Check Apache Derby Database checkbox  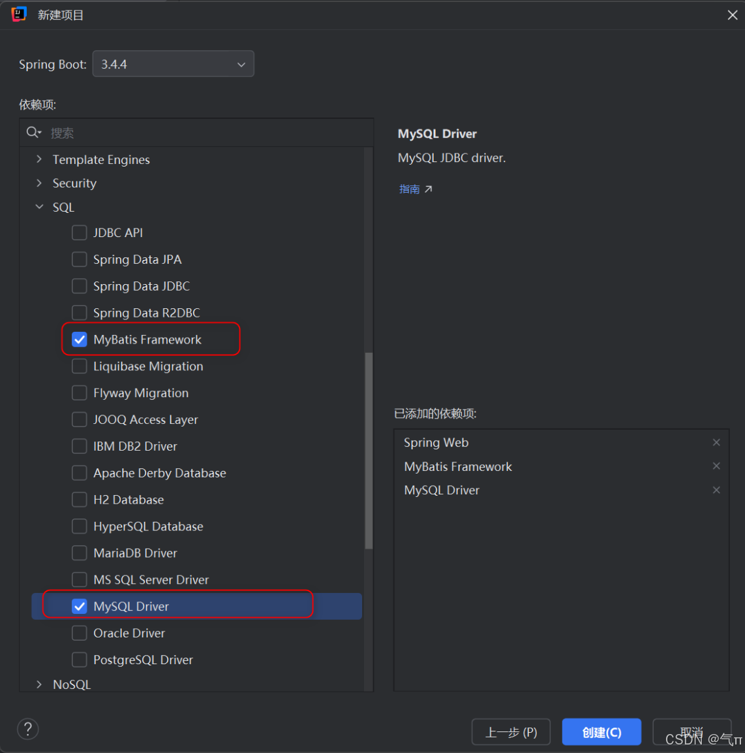79,473
